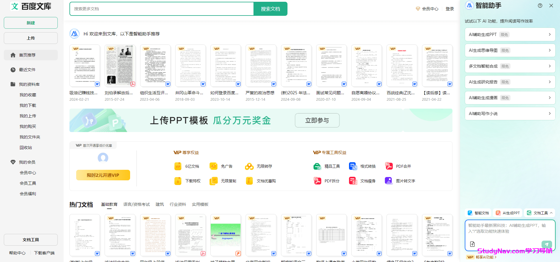Open the AI辅助写作小说 option

510,114
